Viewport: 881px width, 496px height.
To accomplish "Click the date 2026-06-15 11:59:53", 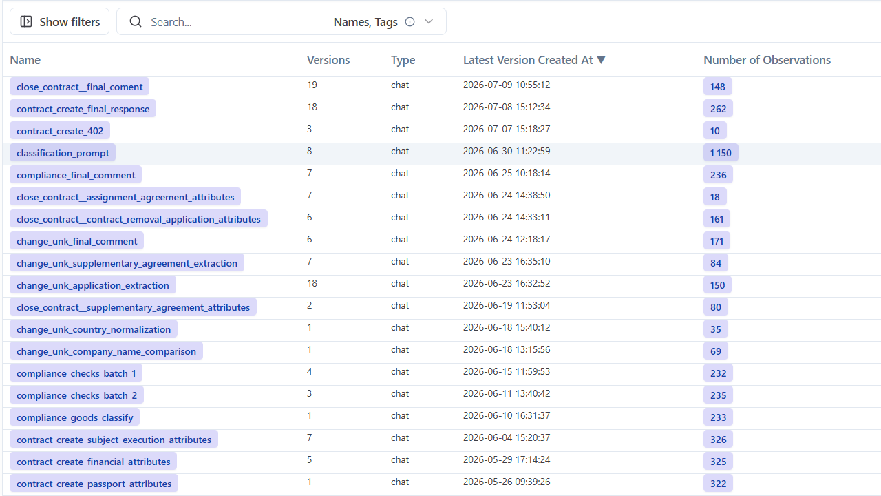I will point(507,372).
